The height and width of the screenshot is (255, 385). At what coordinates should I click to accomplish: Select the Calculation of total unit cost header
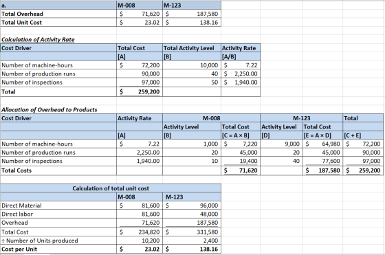coord(111,188)
